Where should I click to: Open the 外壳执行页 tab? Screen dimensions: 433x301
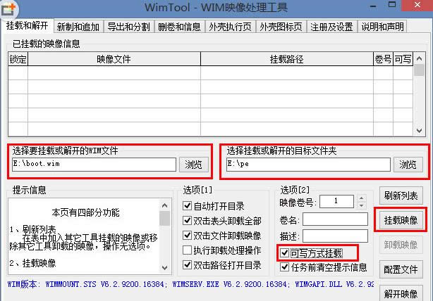[x=231, y=27]
